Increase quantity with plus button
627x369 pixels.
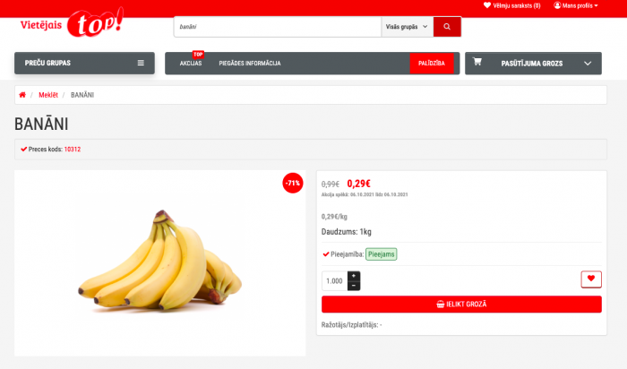[354, 276]
